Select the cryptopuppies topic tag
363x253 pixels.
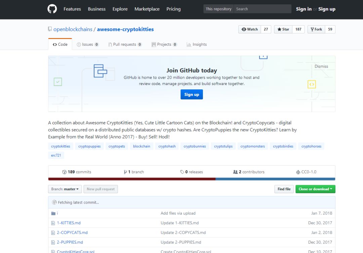point(89,146)
